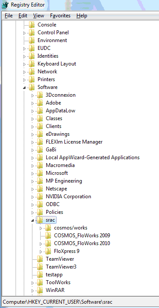Image resolution: width=159 pixels, height=308 pixels.
Task: Click the status bar registry path
Action: 57,302
